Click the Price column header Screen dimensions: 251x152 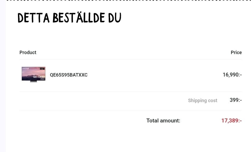coord(236,53)
